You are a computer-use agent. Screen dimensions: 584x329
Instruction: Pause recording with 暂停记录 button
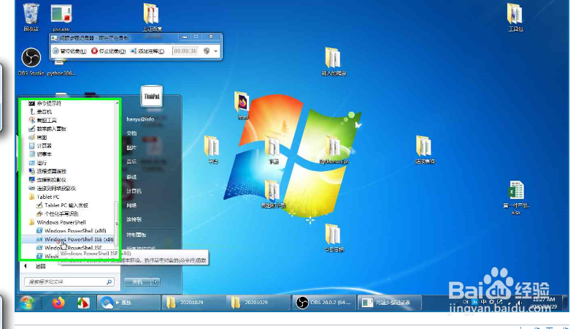(69, 51)
